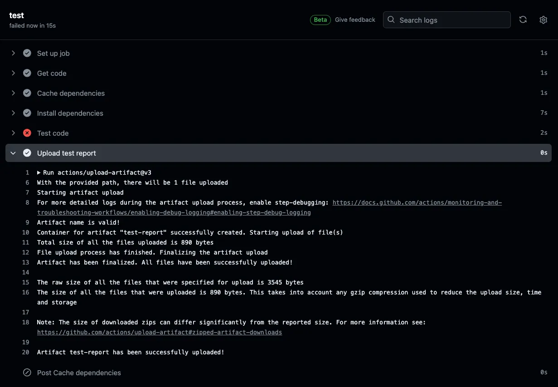
Task: Click the refresh logs icon
Action: pyautogui.click(x=523, y=20)
